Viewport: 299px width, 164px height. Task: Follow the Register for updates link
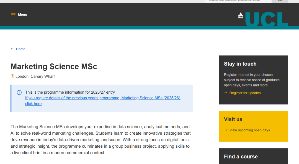(x=245, y=93)
